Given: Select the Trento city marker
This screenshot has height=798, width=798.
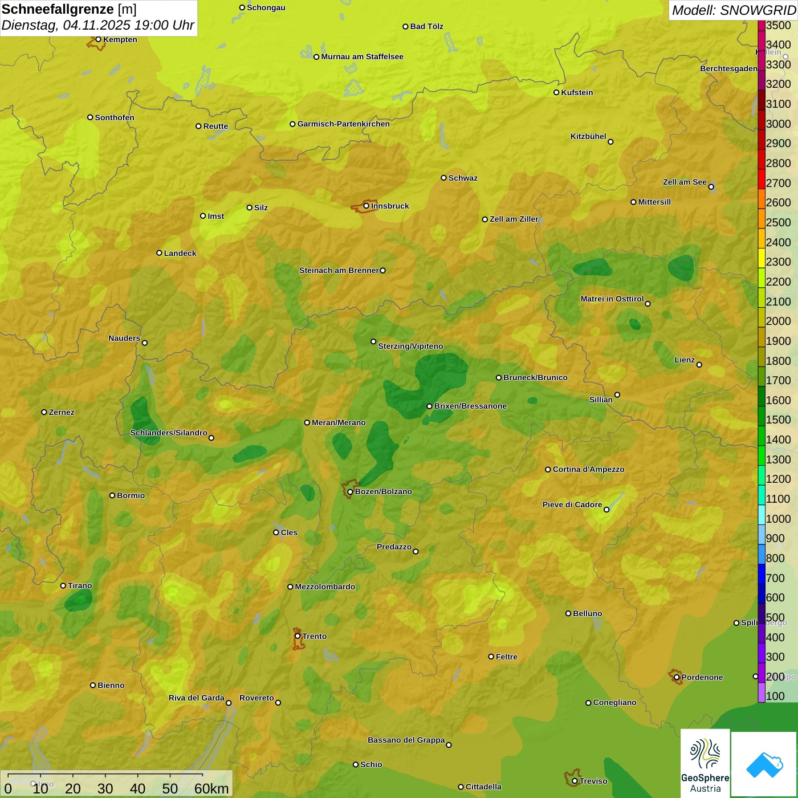Looking at the screenshot, I should [298, 636].
